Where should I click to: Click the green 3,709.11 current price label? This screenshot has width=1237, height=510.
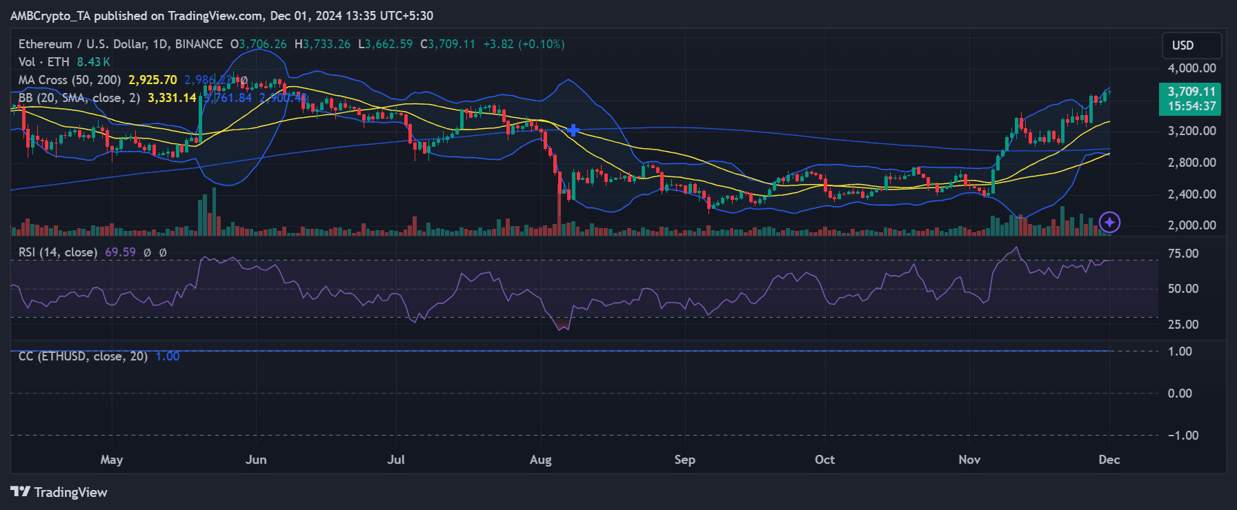click(x=1191, y=92)
